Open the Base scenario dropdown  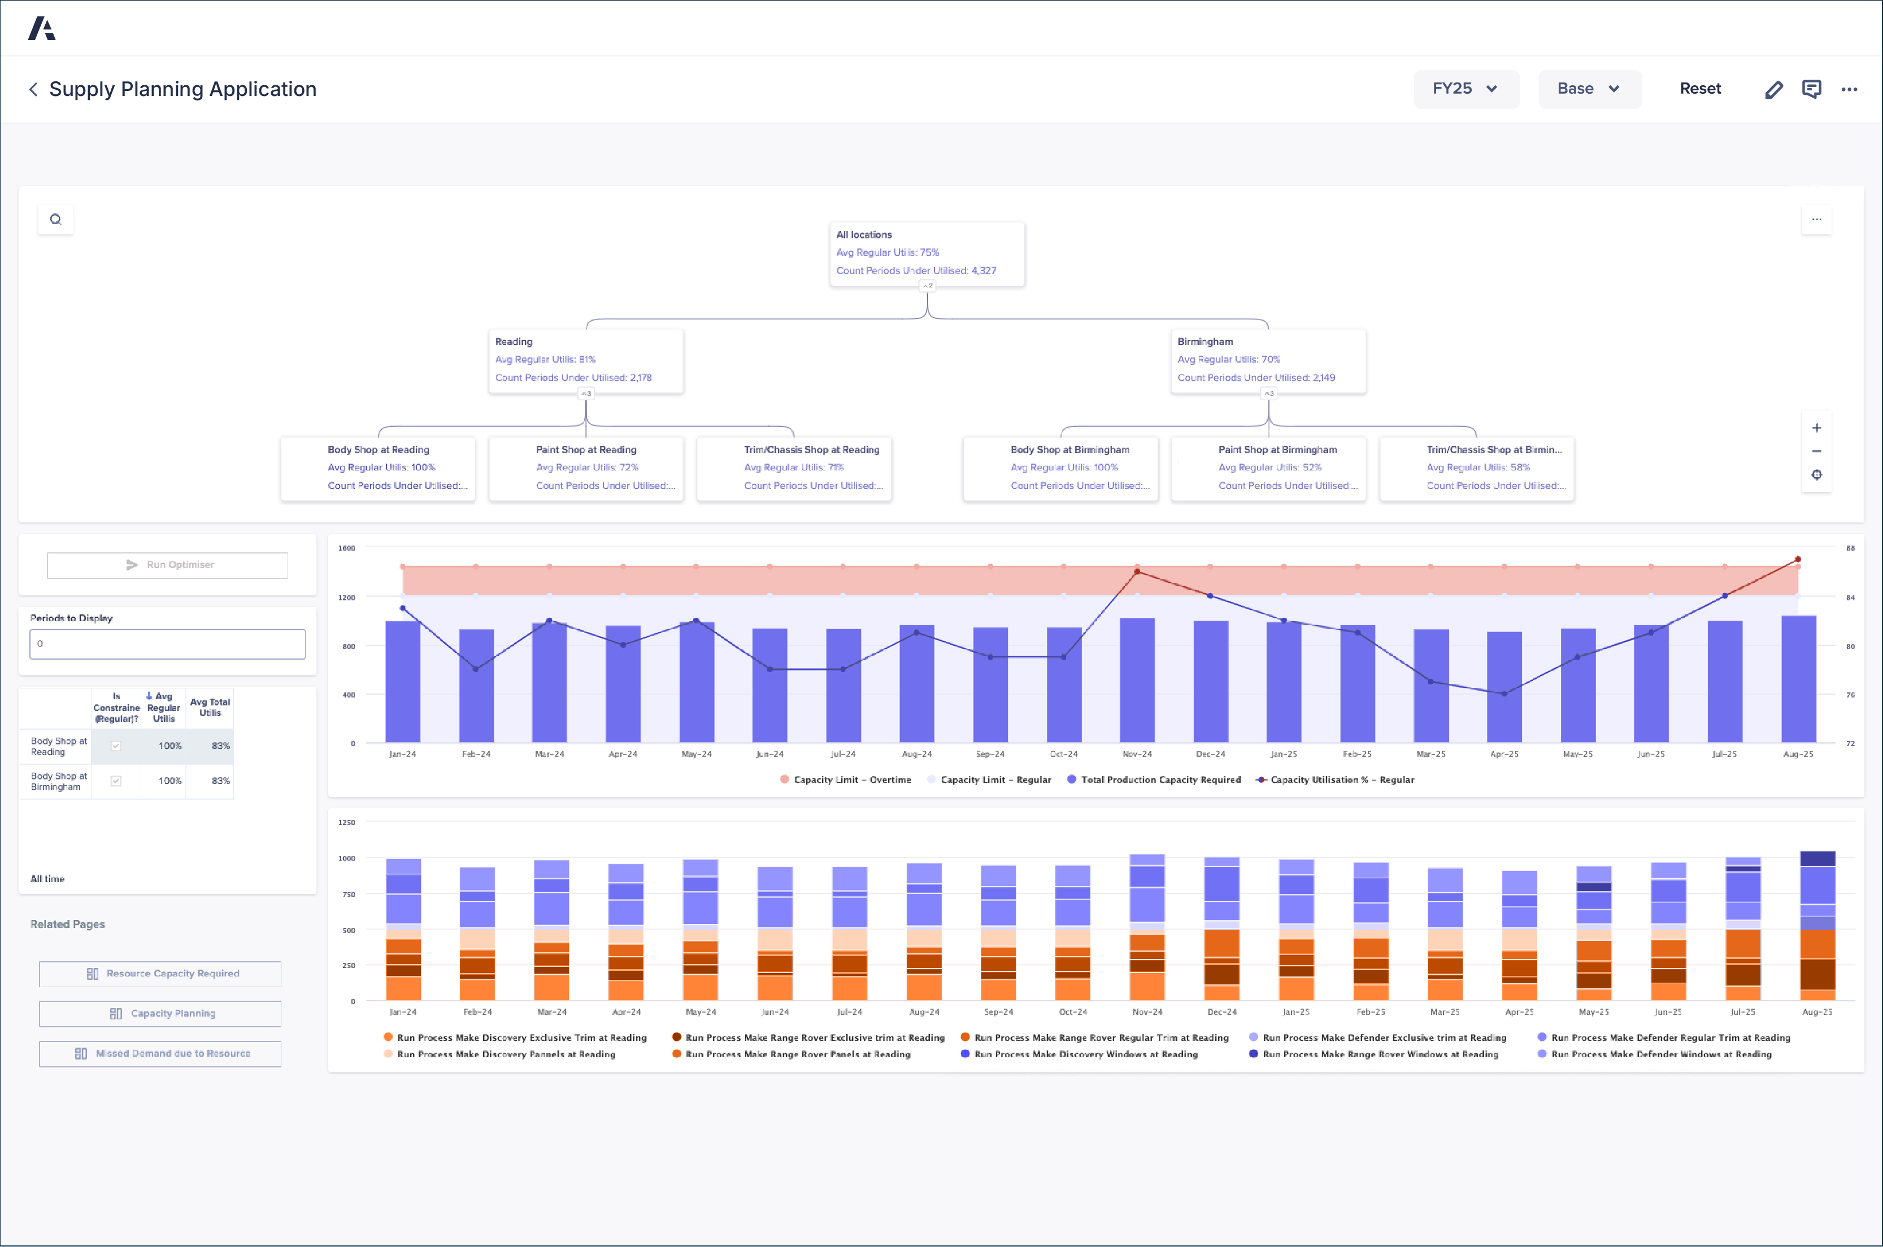(x=1588, y=88)
